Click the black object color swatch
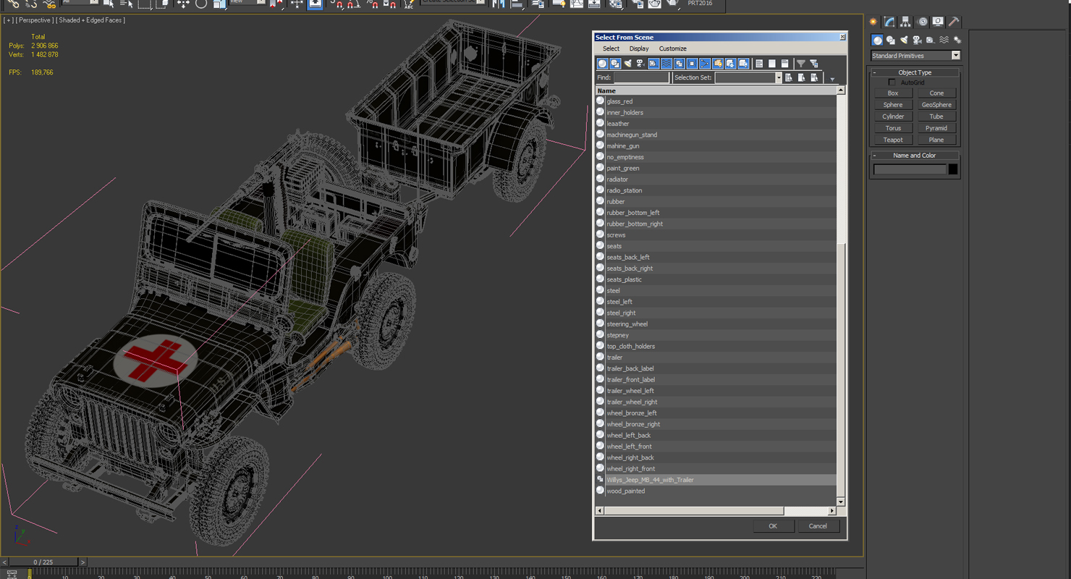Screen dimensions: 1071x579 click(953, 169)
